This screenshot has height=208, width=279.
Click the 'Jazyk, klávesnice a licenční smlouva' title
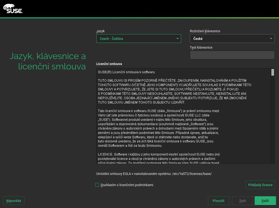[x=48, y=61]
